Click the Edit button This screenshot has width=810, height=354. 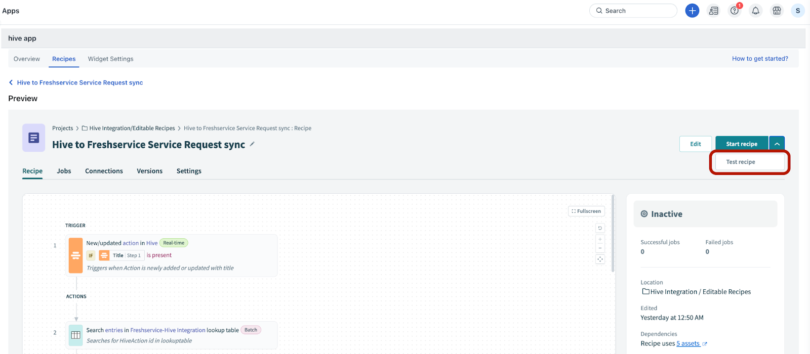(x=696, y=144)
